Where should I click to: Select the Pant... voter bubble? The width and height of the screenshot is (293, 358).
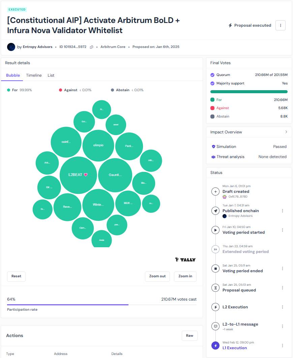pos(129,146)
